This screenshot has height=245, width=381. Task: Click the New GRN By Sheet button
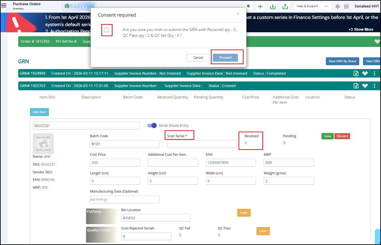click(342, 61)
